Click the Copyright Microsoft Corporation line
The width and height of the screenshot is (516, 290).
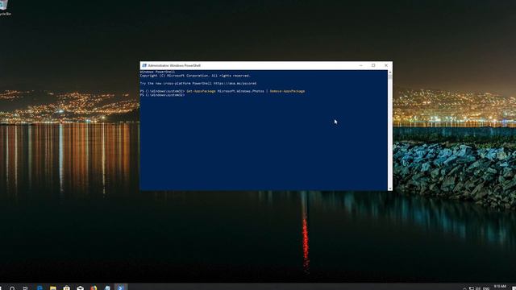point(195,76)
